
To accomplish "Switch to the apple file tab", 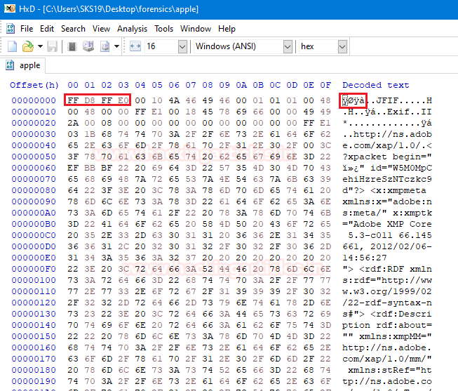I will click(23, 65).
